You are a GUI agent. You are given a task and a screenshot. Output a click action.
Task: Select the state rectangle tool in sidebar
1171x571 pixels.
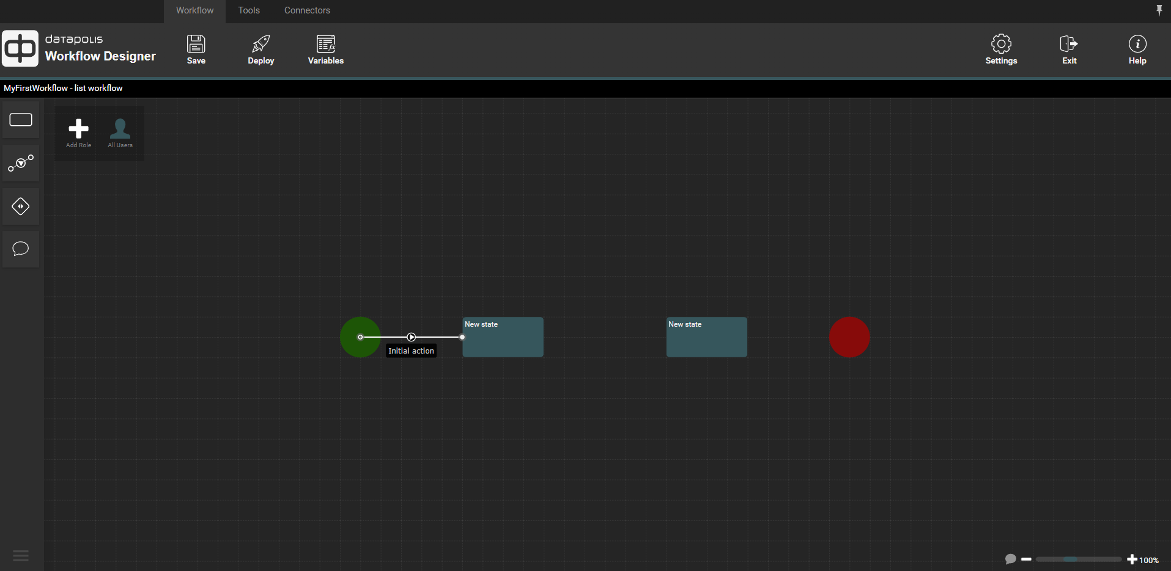tap(21, 120)
